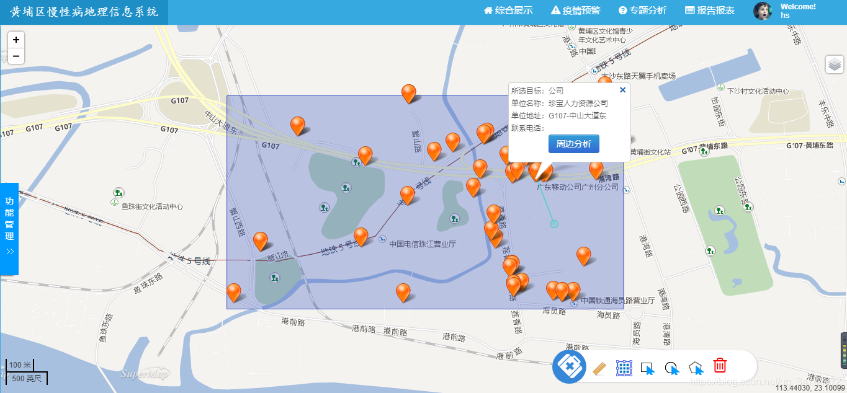Zoom out with the minus button
Screen dimensions: 847x393
16,56
